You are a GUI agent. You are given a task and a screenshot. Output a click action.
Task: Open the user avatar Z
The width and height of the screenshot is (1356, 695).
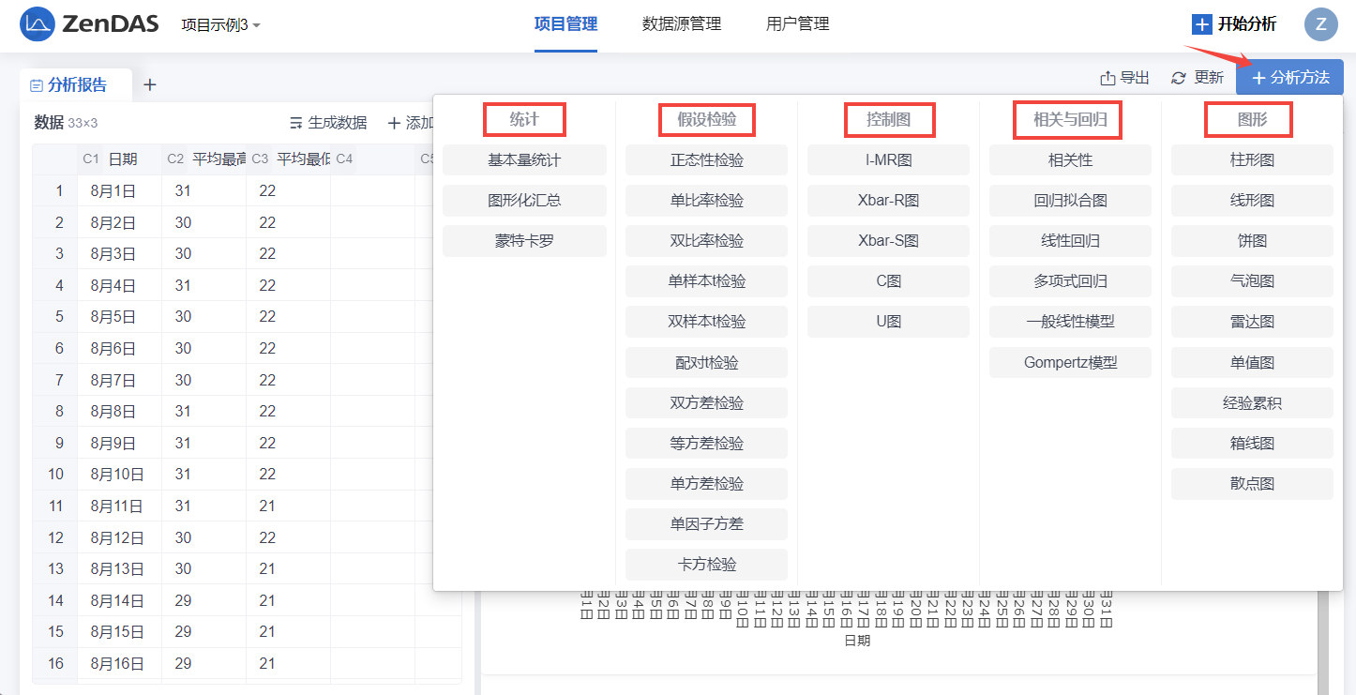coord(1320,24)
